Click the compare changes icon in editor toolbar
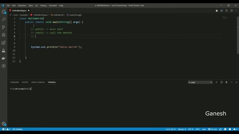The width and height of the screenshot is (239, 134). pos(227,11)
